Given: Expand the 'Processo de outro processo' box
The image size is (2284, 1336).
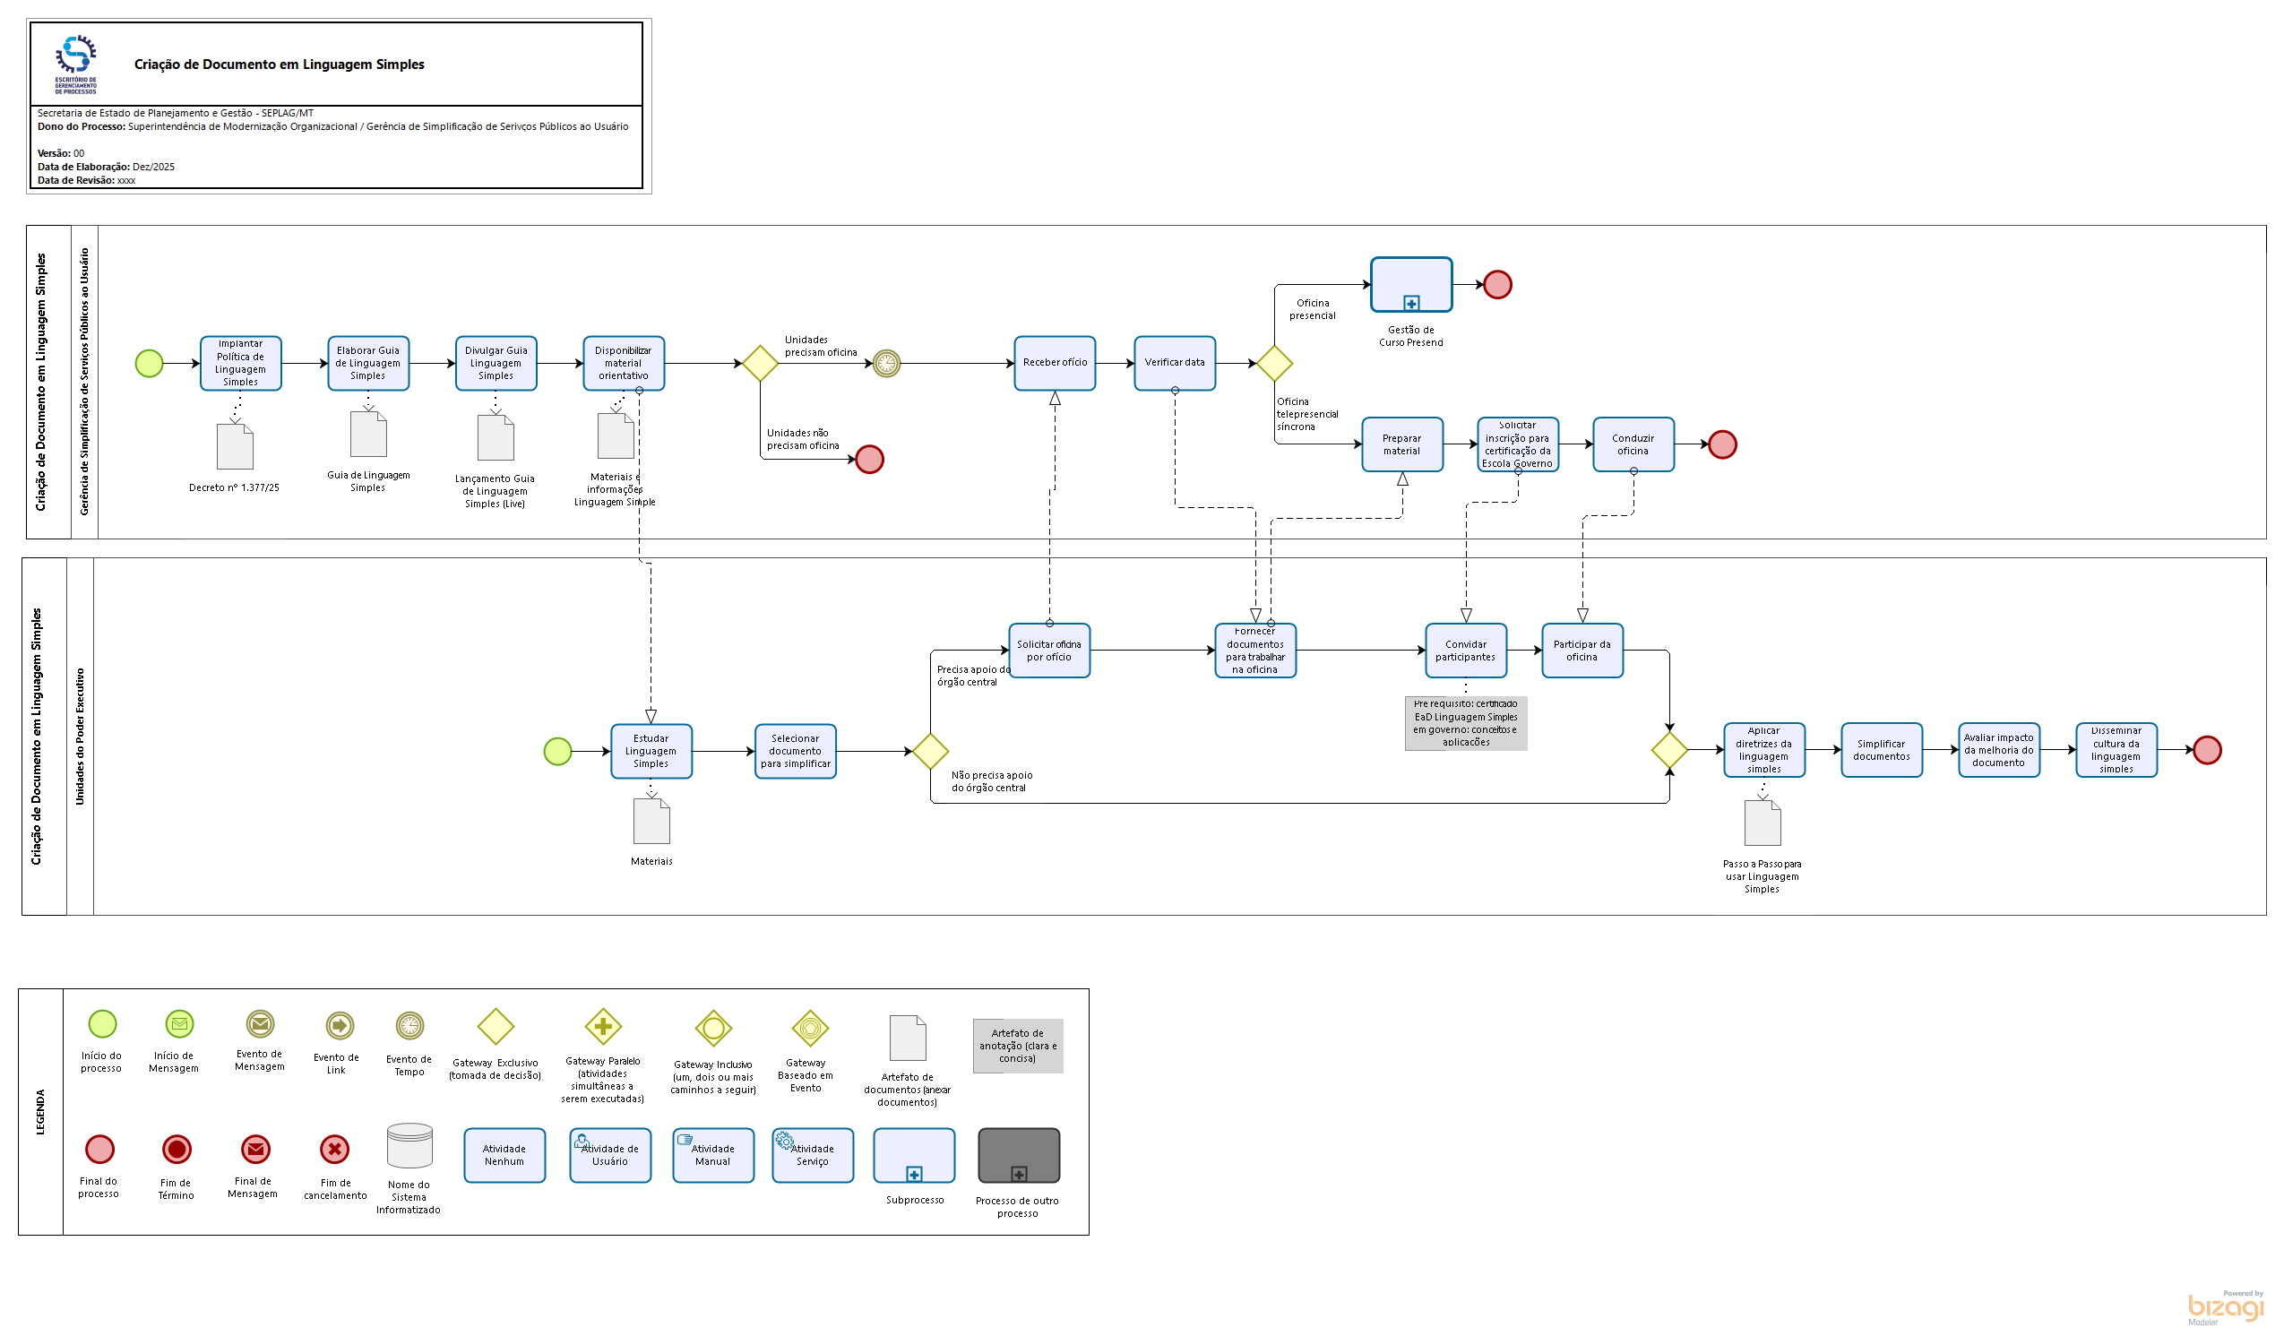Looking at the screenshot, I should [x=1019, y=1175].
